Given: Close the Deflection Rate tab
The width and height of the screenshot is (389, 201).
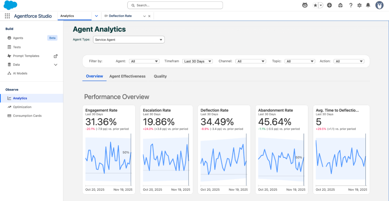Looking at the screenshot, I should tap(149, 16).
